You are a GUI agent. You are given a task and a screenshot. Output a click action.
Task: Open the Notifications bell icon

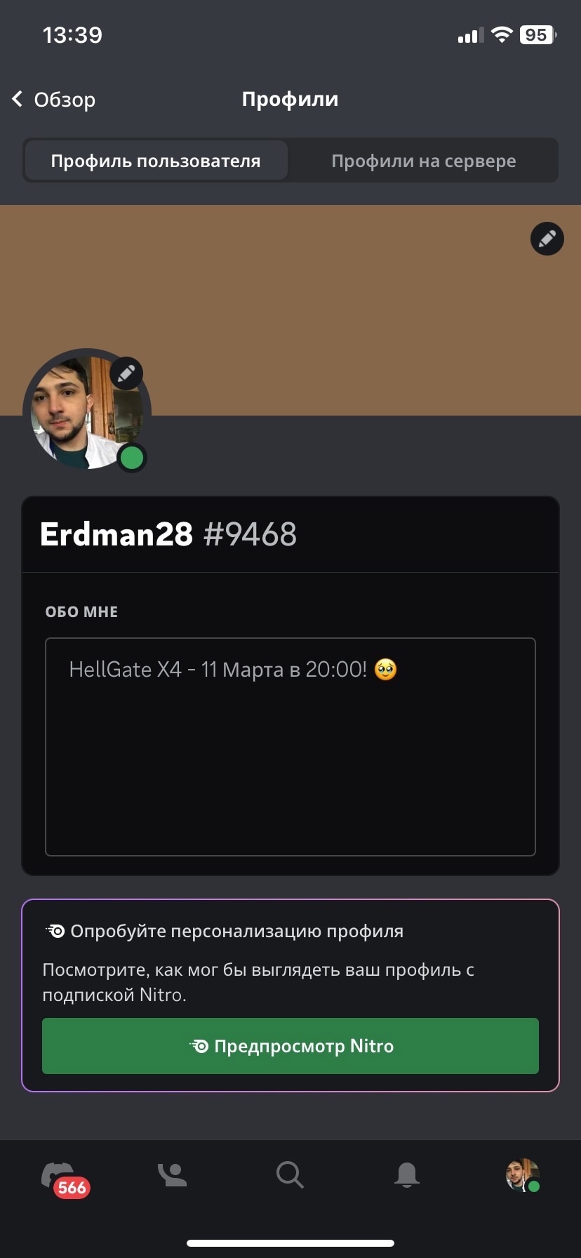[407, 1174]
